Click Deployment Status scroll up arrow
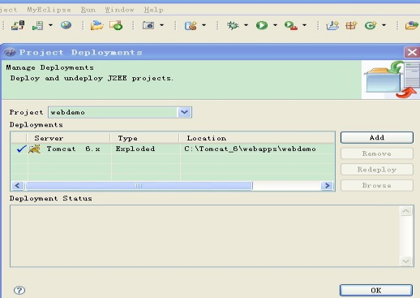The image size is (420, 298). (x=405, y=210)
